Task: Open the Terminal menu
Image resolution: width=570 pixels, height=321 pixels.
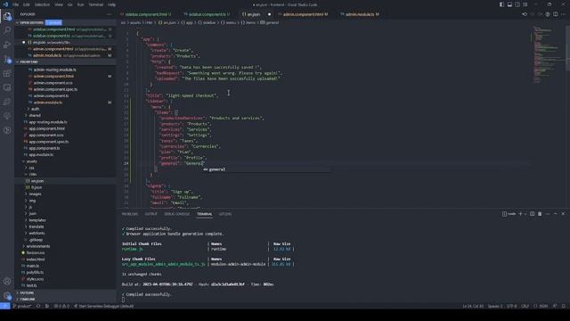Action: tap(96, 4)
